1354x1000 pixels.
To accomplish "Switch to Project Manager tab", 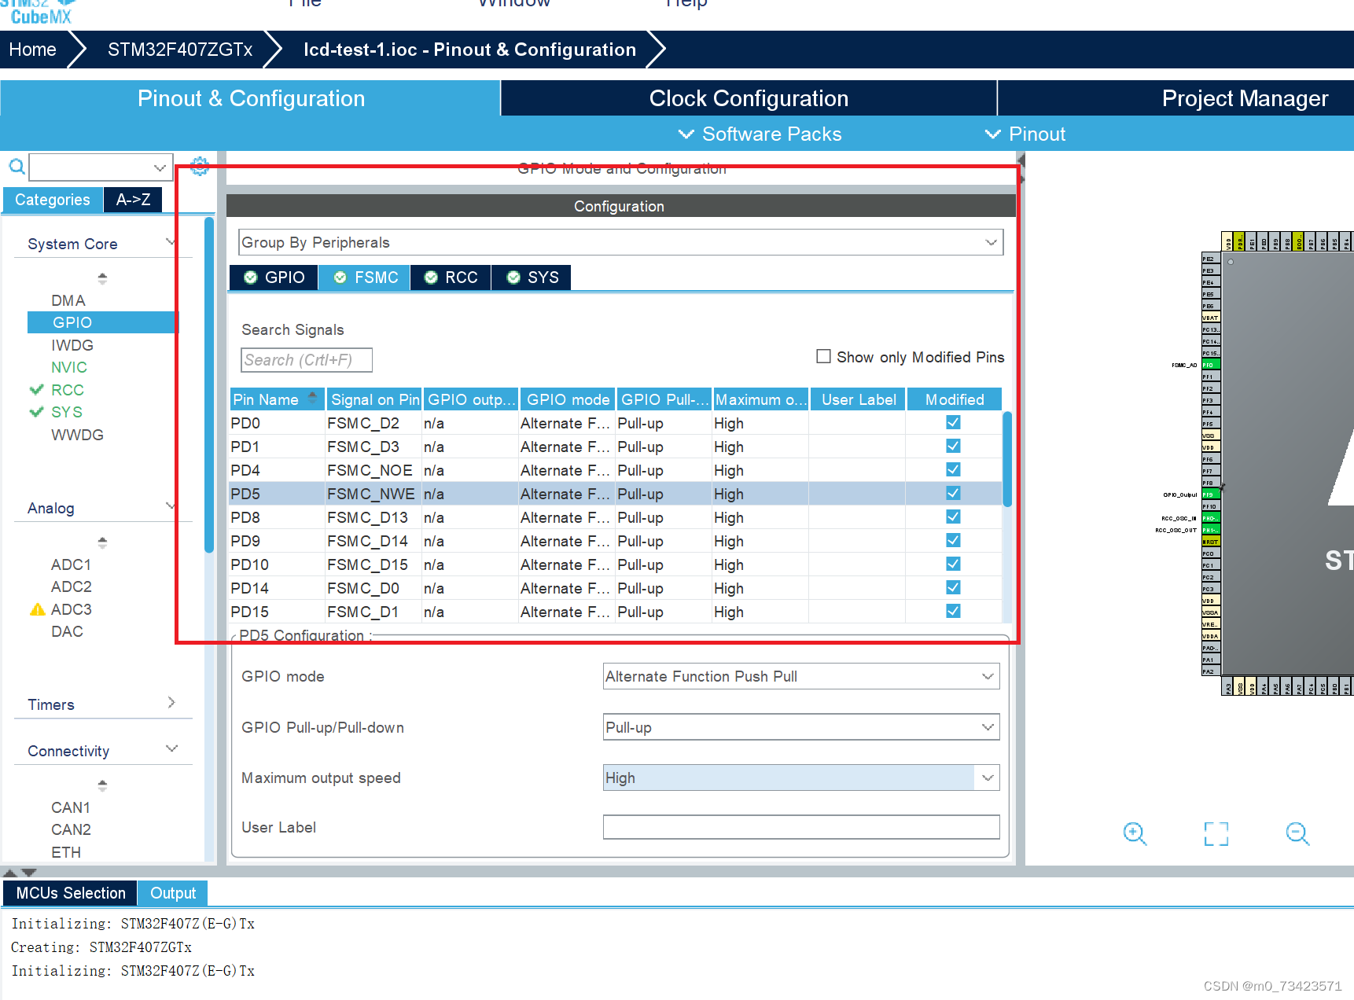I will 1245,98.
